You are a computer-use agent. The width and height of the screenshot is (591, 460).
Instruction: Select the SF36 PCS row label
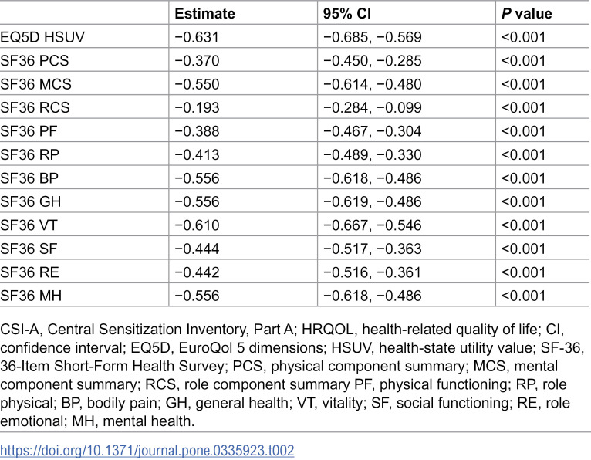pyautogui.click(x=35, y=61)
